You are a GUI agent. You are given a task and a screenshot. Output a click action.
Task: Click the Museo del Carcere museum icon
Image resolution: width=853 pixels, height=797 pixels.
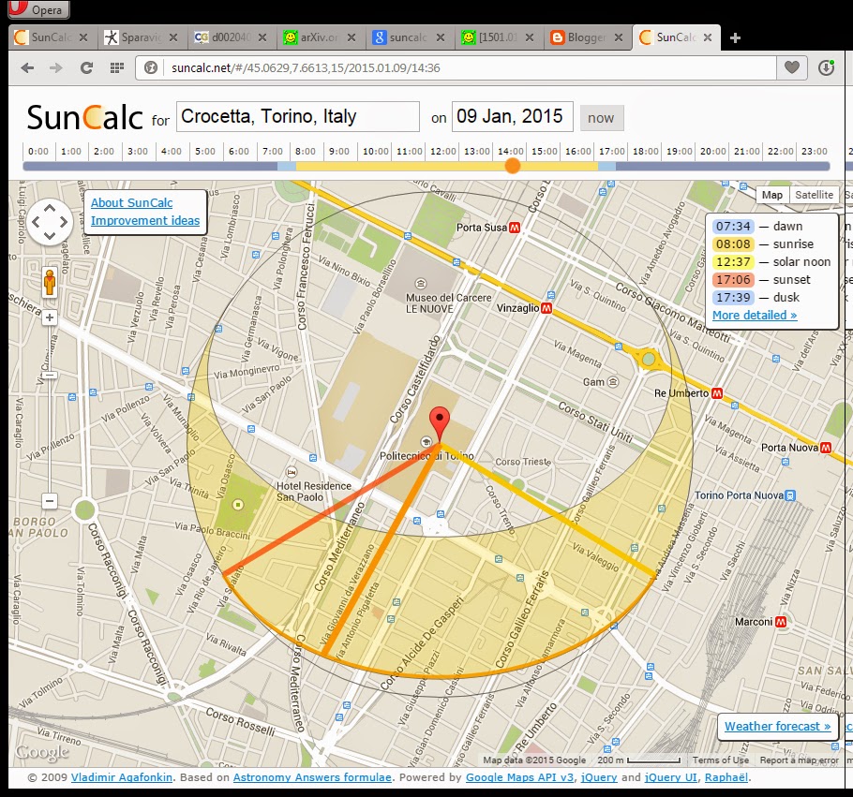[x=421, y=283]
